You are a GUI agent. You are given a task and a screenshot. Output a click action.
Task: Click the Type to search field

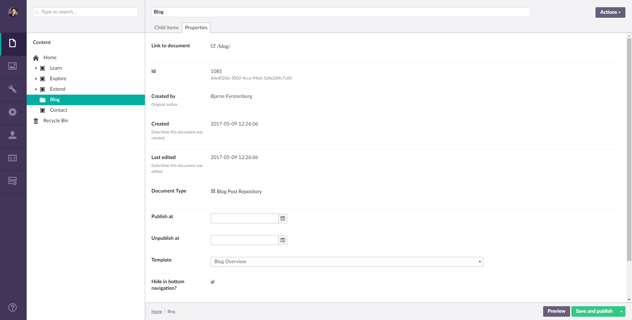click(x=86, y=12)
